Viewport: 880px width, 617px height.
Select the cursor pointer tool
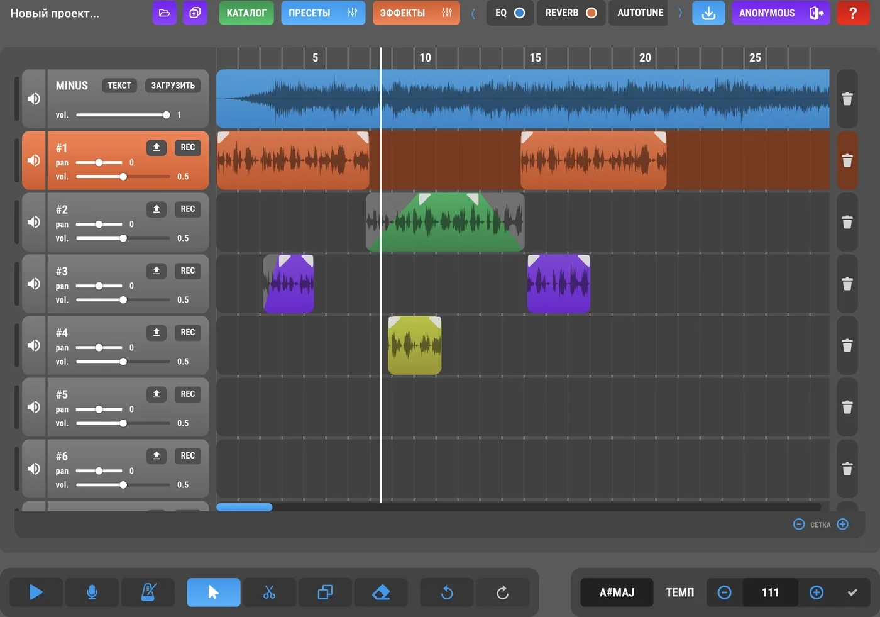(x=214, y=592)
